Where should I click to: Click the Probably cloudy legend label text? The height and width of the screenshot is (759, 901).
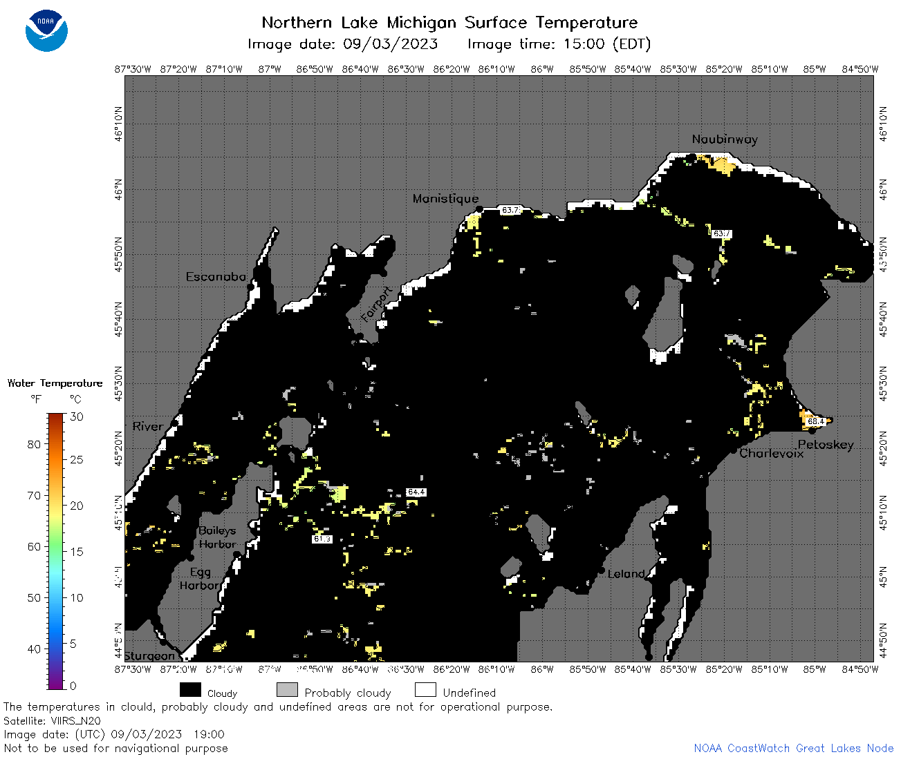(x=348, y=693)
